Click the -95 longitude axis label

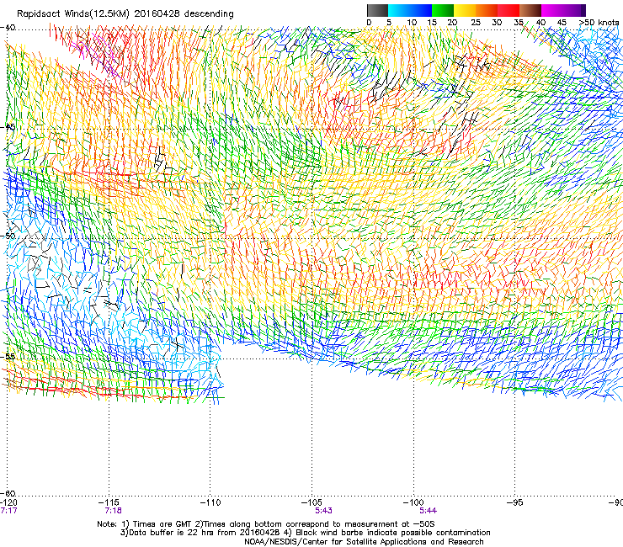(x=515, y=502)
